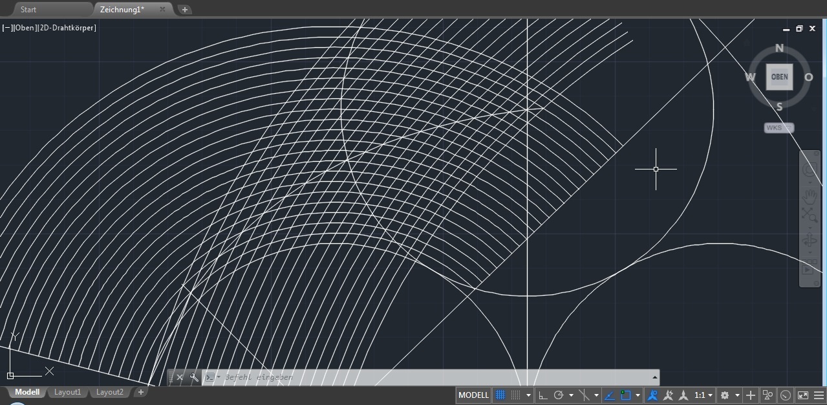Image resolution: width=827 pixels, height=405 pixels.
Task: Toggle Ortho mode in status bar
Action: pos(543,395)
